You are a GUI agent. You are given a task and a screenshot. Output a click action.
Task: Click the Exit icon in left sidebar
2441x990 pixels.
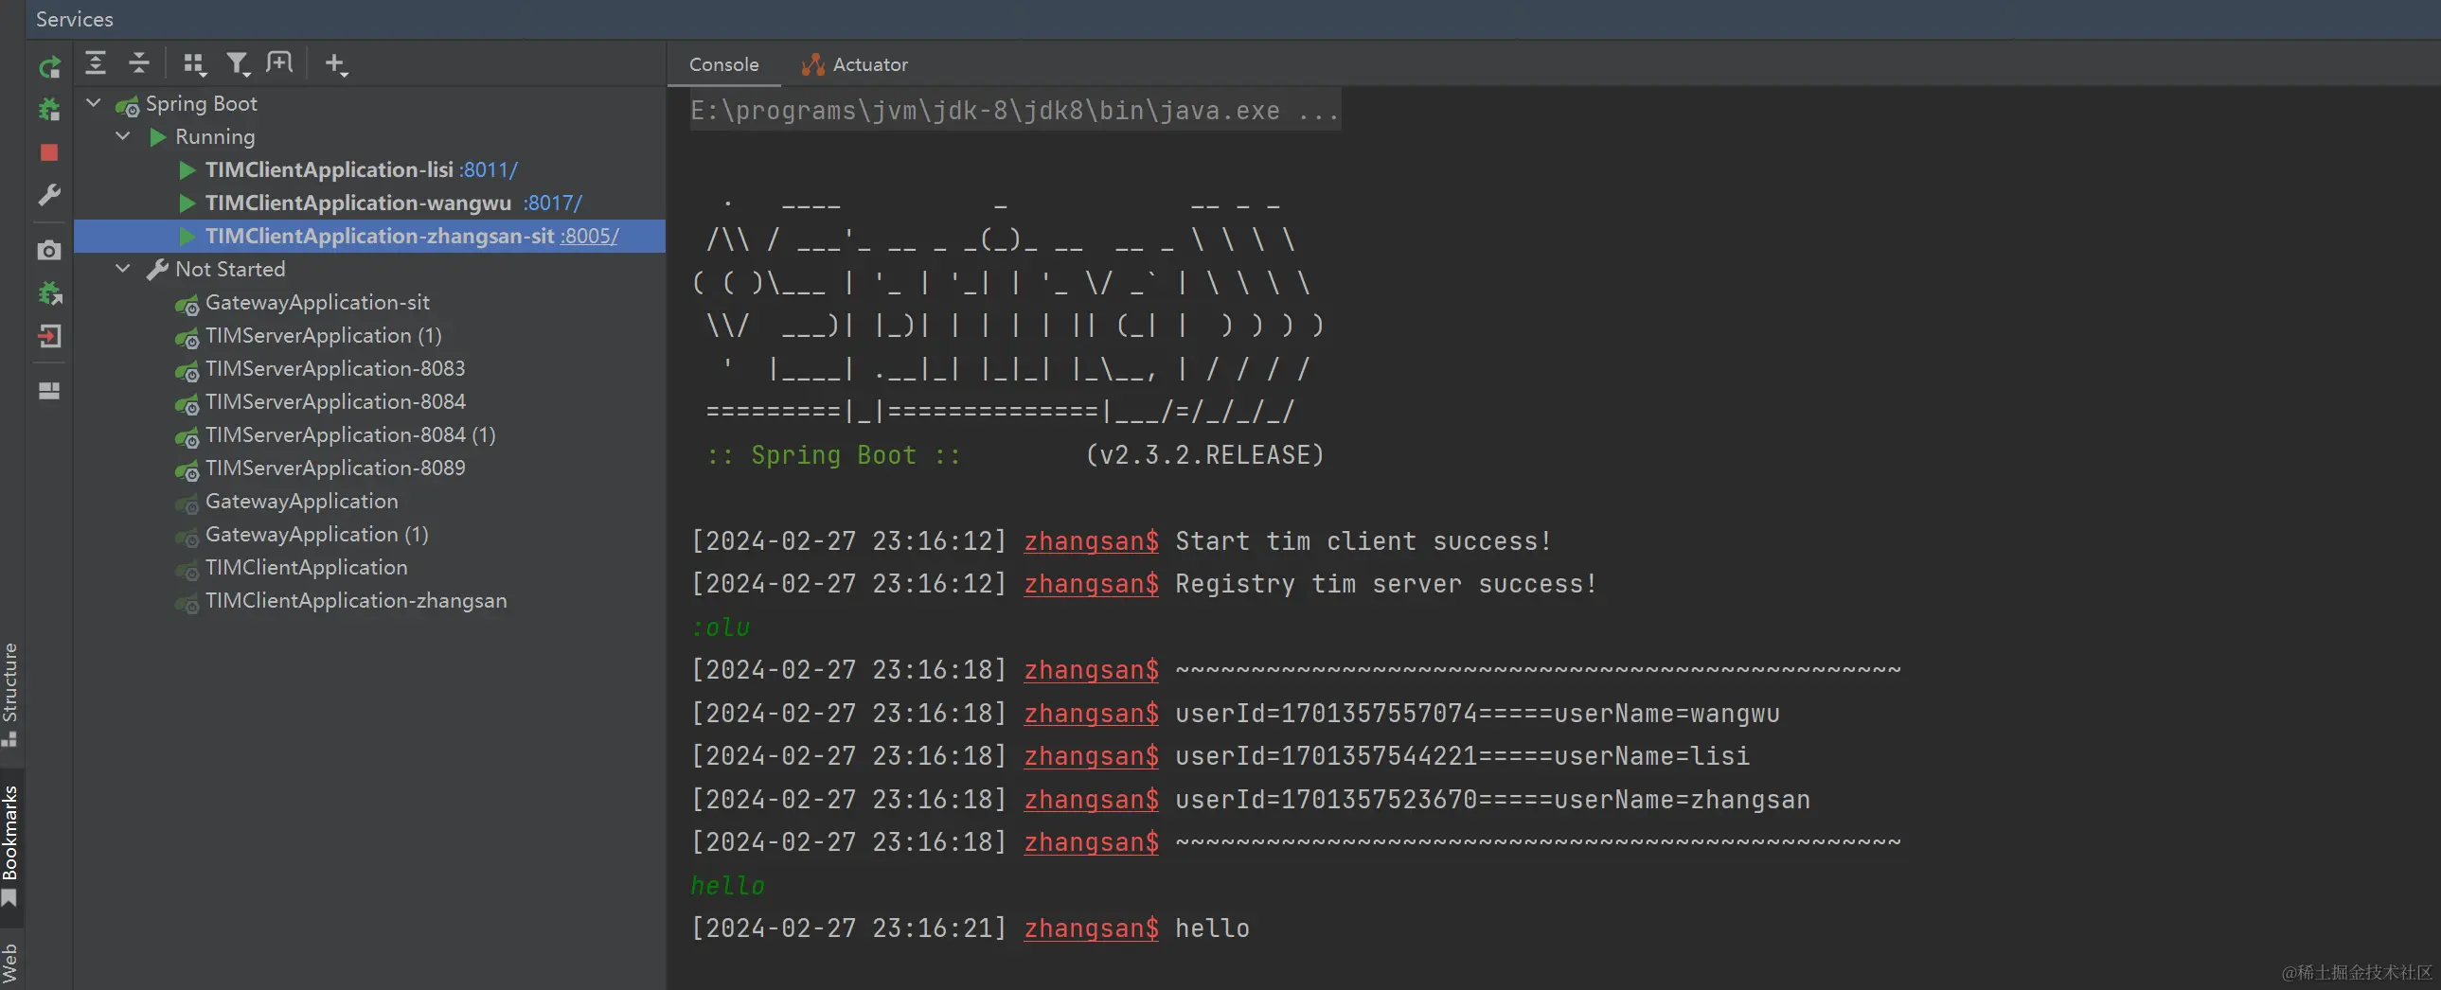point(49,336)
